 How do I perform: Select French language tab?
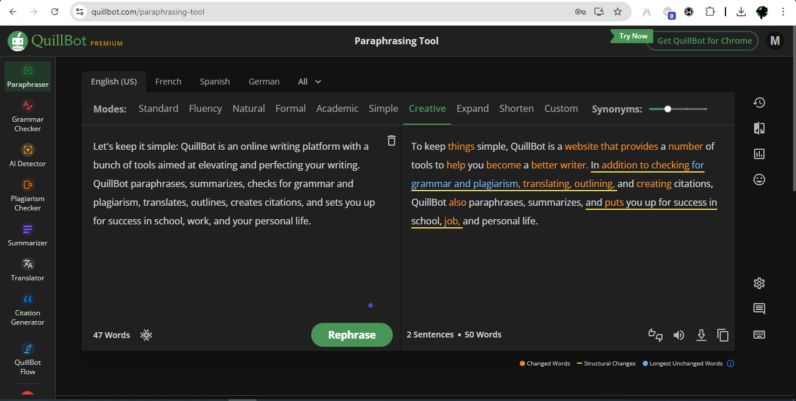tap(168, 82)
